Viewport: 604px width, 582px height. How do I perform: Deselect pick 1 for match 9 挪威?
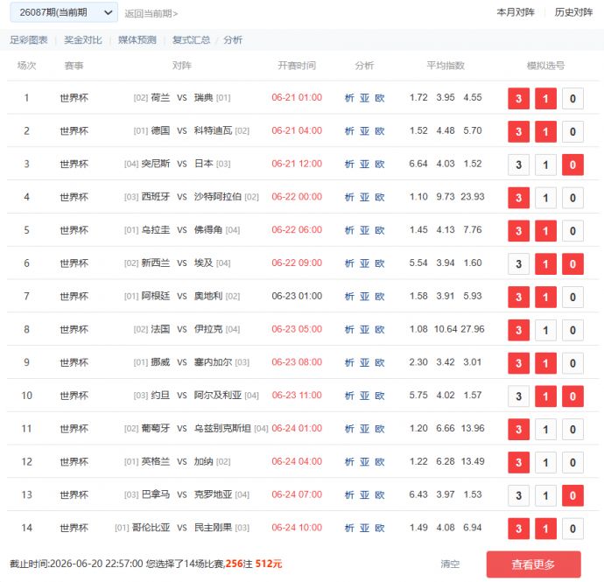pyautogui.click(x=545, y=363)
